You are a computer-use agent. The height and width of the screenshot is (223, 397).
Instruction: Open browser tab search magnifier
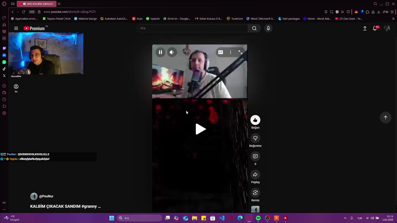click(x=375, y=4)
